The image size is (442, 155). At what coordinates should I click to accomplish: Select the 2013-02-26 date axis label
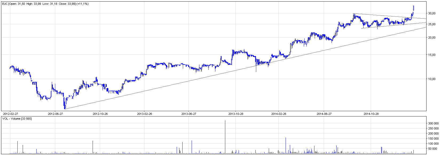click(x=144, y=114)
